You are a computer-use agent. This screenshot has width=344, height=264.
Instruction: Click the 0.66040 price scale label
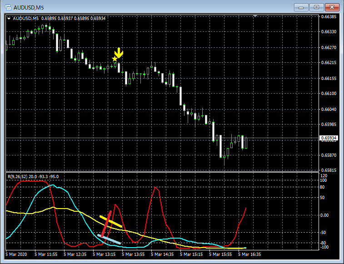click(329, 110)
